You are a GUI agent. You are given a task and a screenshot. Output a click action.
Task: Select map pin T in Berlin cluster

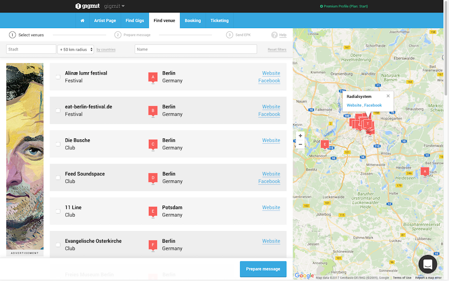(368, 124)
